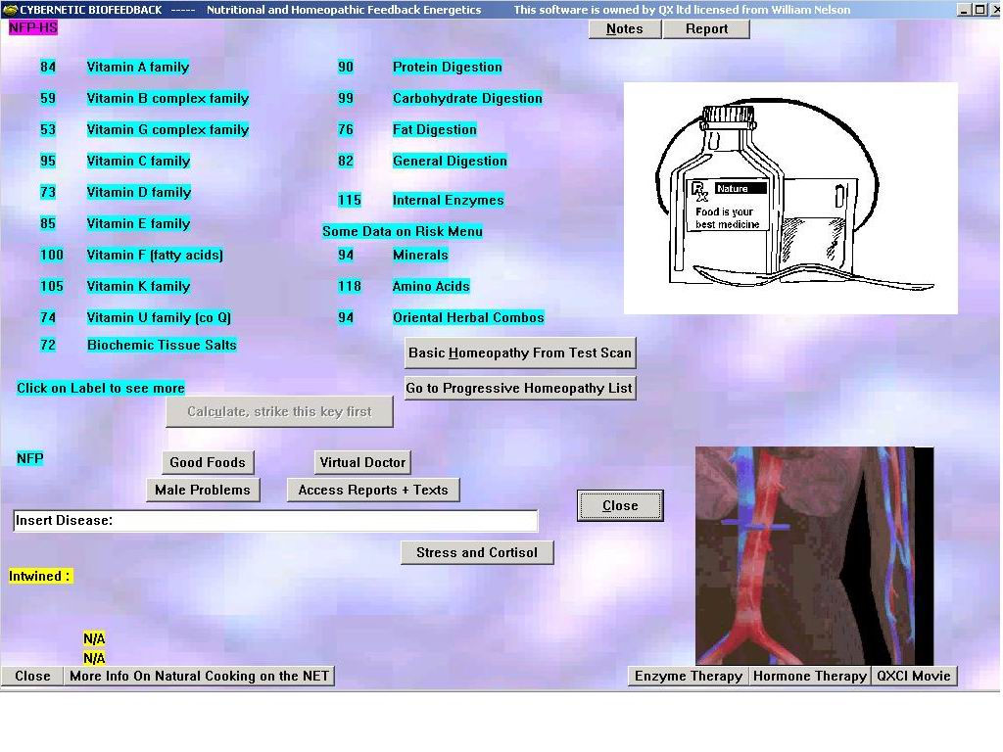Click the value 105 beside Vitamin K family
The image size is (1003, 752).
[x=52, y=287]
